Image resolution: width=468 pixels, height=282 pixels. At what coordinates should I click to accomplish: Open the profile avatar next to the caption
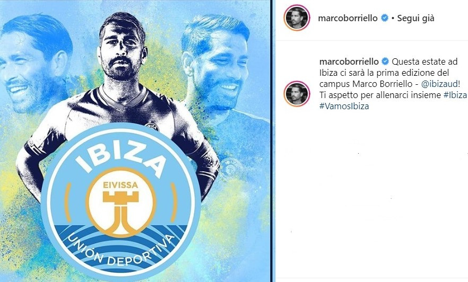(297, 94)
